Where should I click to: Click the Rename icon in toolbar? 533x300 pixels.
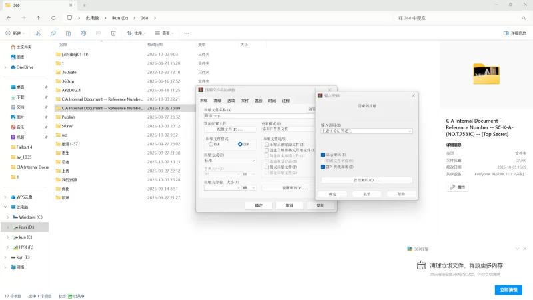coord(83,33)
